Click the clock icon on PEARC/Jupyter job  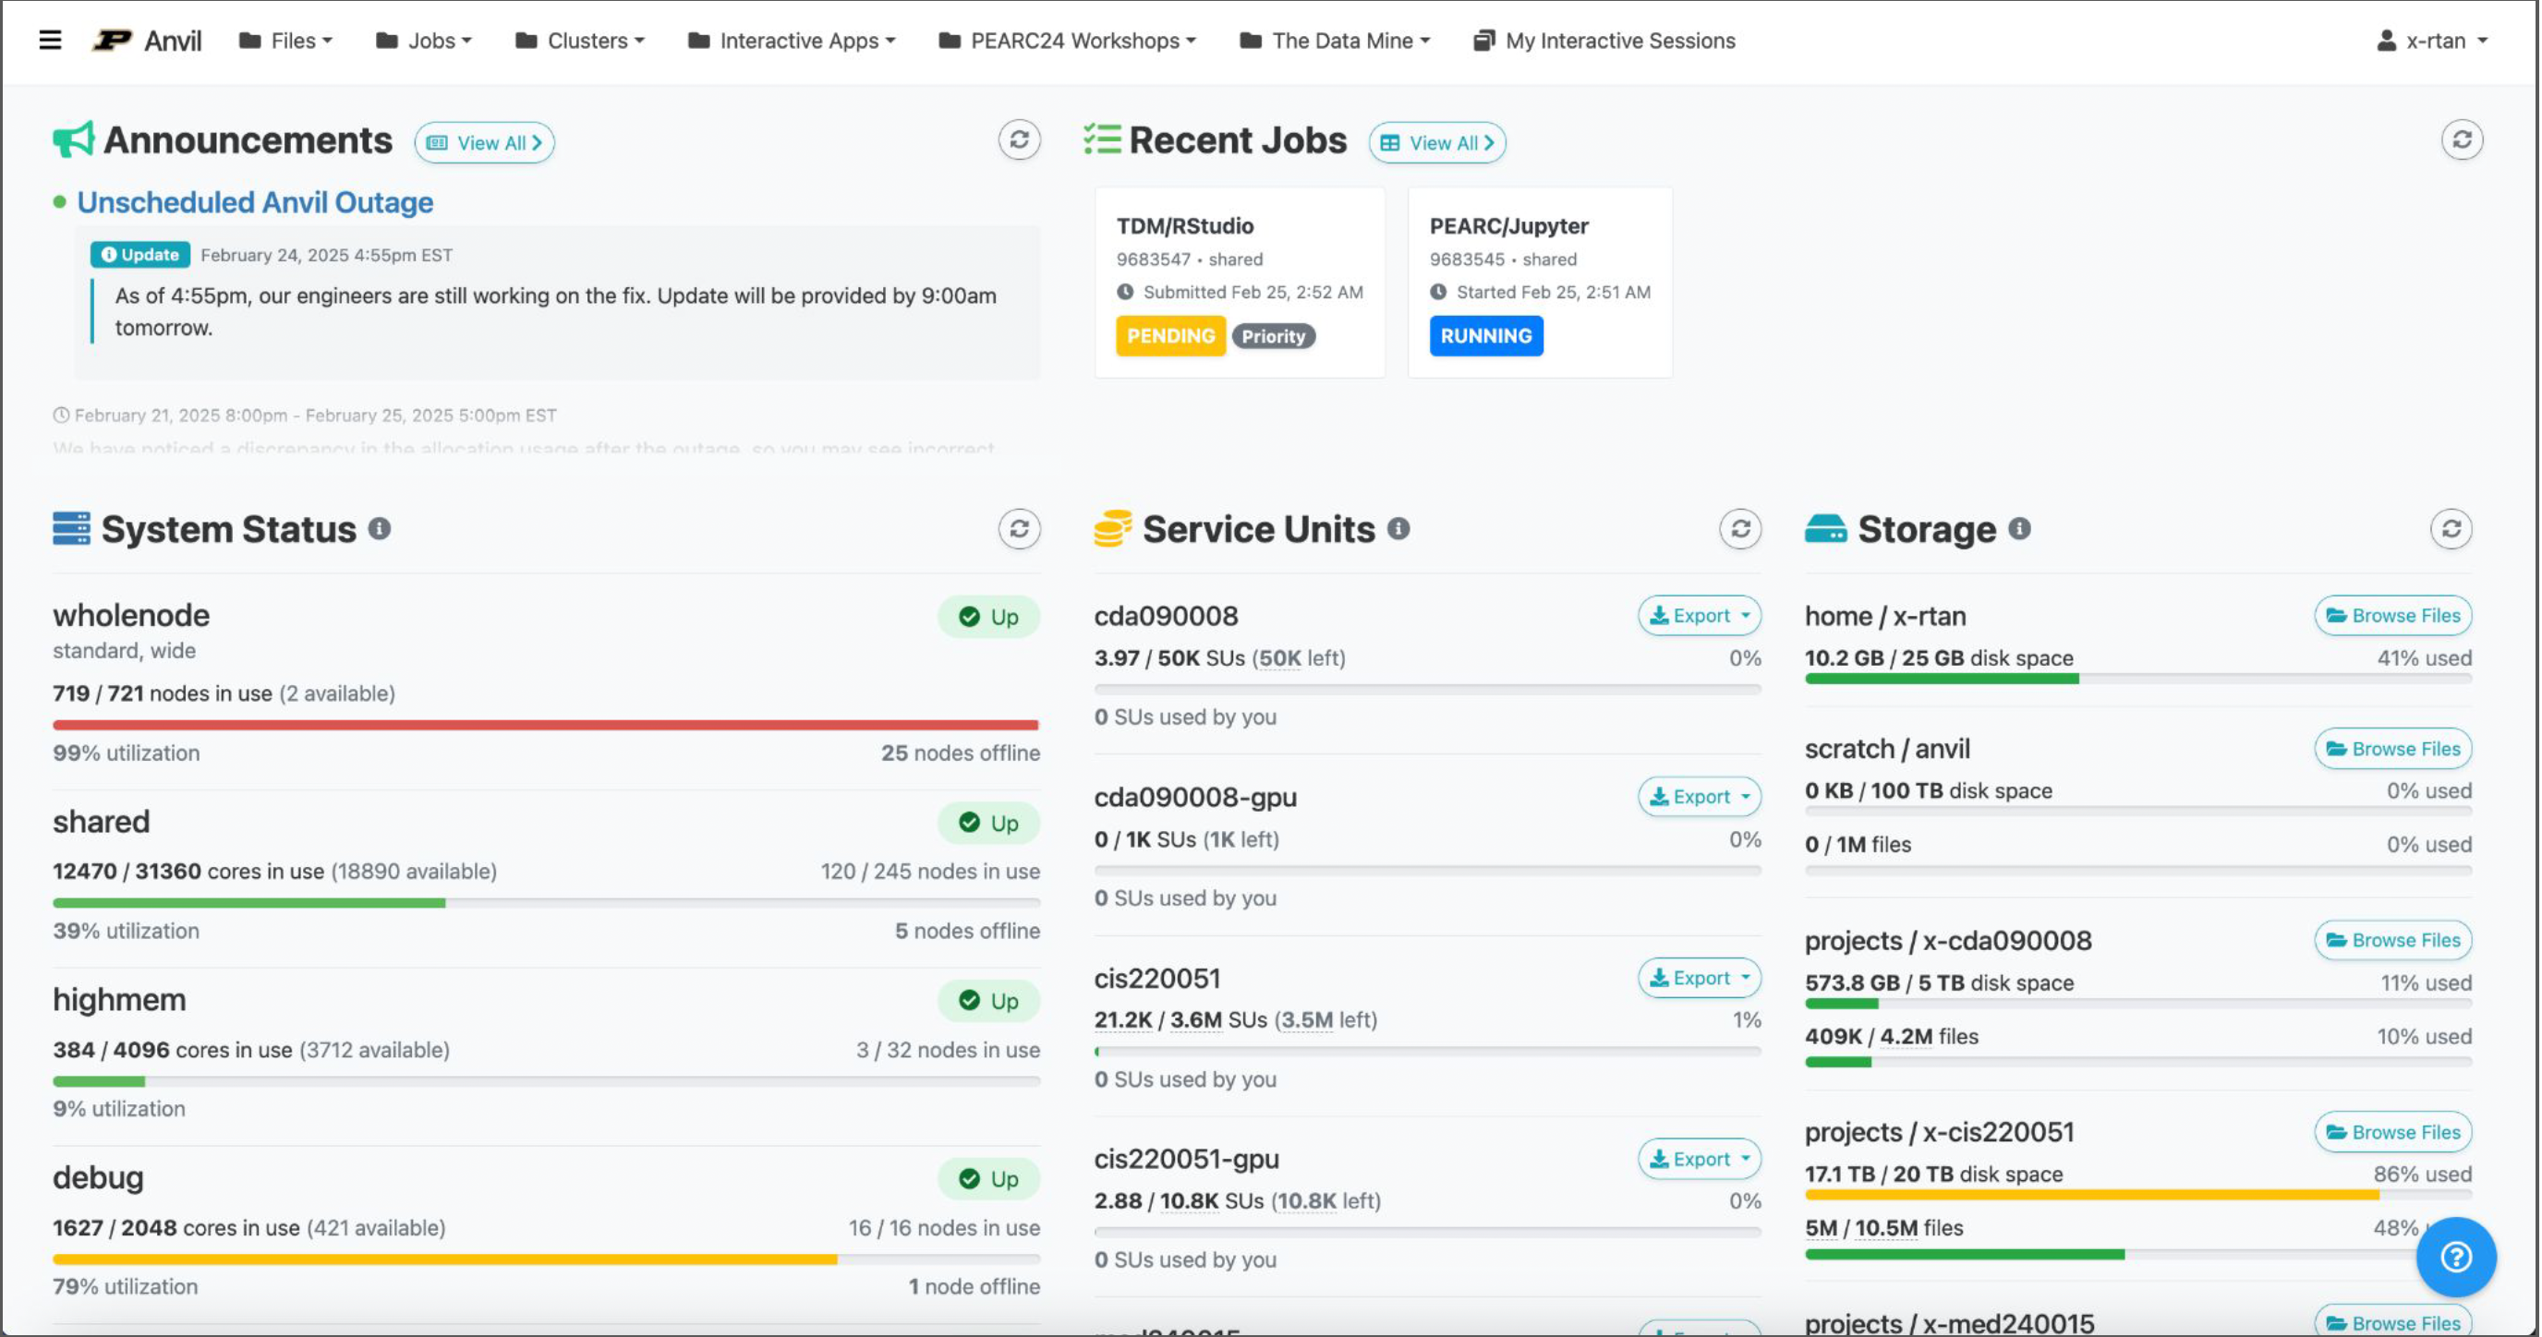coord(1438,292)
